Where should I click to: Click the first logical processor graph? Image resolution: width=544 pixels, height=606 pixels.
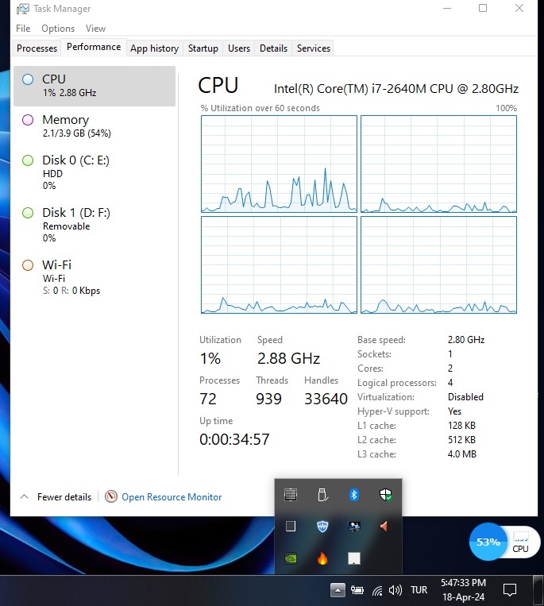[279, 164]
